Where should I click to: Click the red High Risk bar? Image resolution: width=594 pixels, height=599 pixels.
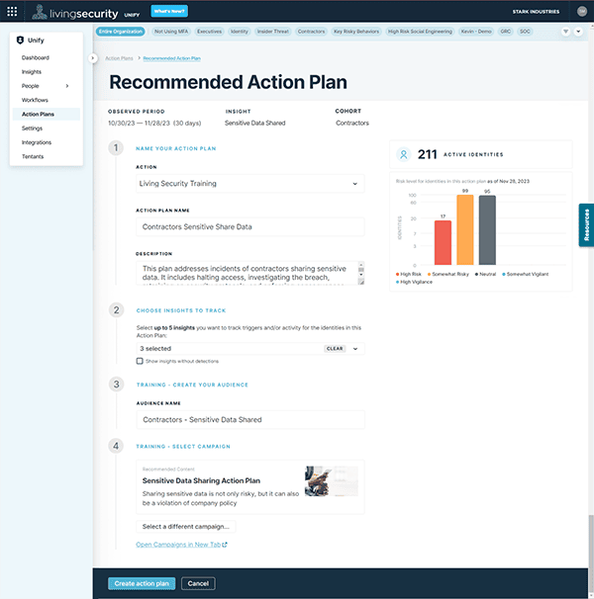tap(443, 242)
